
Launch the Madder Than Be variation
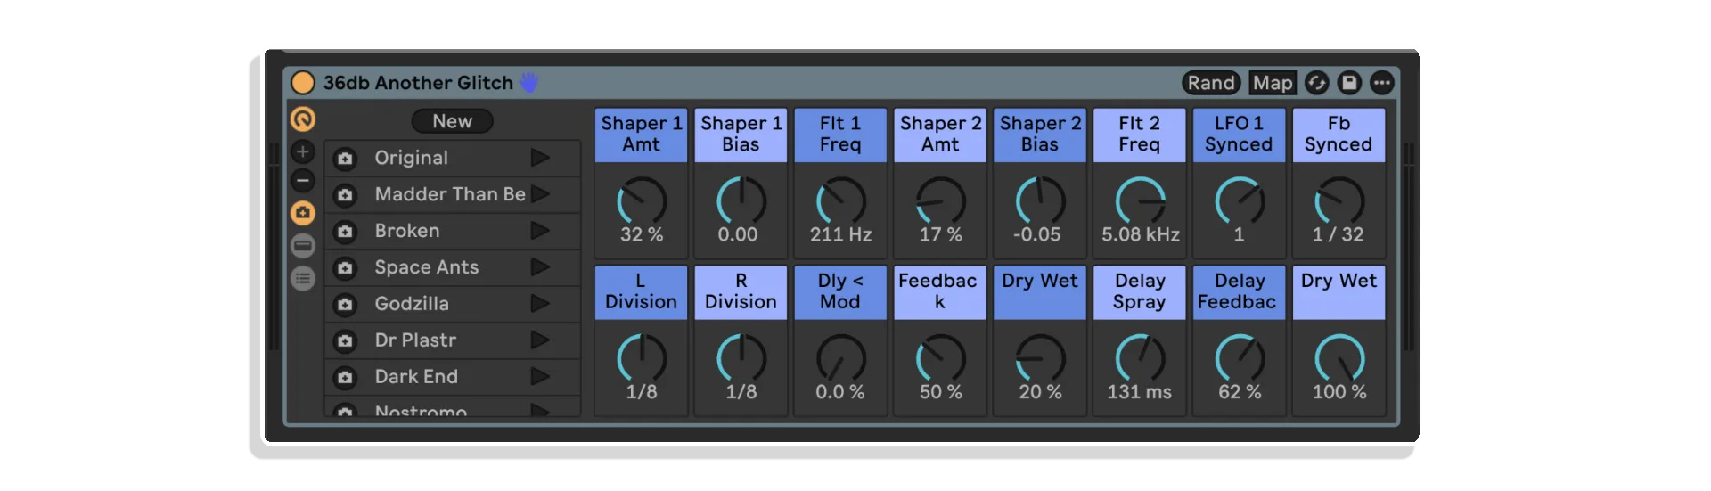click(x=540, y=194)
